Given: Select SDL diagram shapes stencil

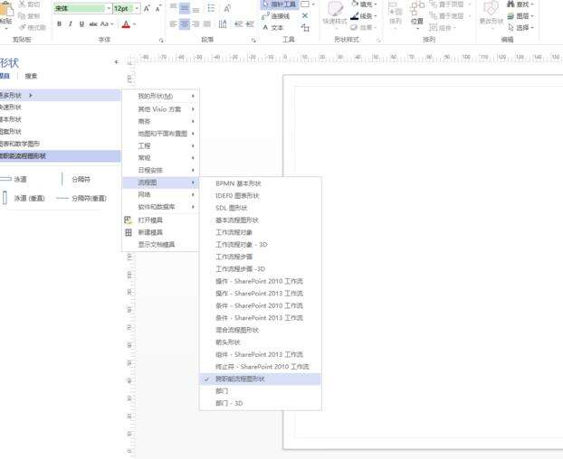Looking at the screenshot, I should click(x=260, y=208).
